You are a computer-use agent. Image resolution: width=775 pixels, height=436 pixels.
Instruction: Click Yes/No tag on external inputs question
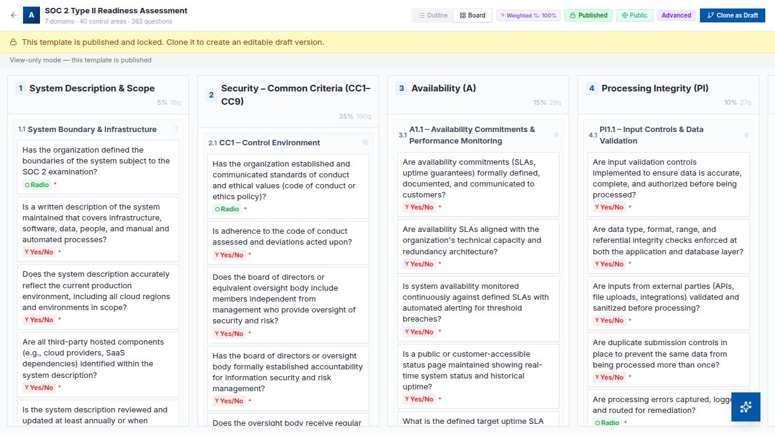[x=609, y=320]
